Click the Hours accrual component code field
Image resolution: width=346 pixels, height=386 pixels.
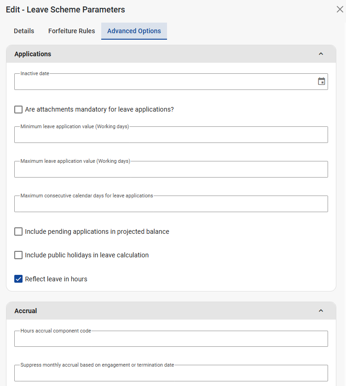(x=171, y=339)
